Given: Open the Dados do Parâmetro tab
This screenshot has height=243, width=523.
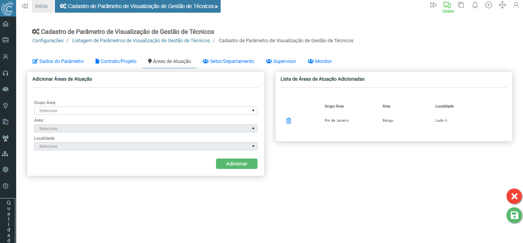Looking at the screenshot, I should pos(58,61).
